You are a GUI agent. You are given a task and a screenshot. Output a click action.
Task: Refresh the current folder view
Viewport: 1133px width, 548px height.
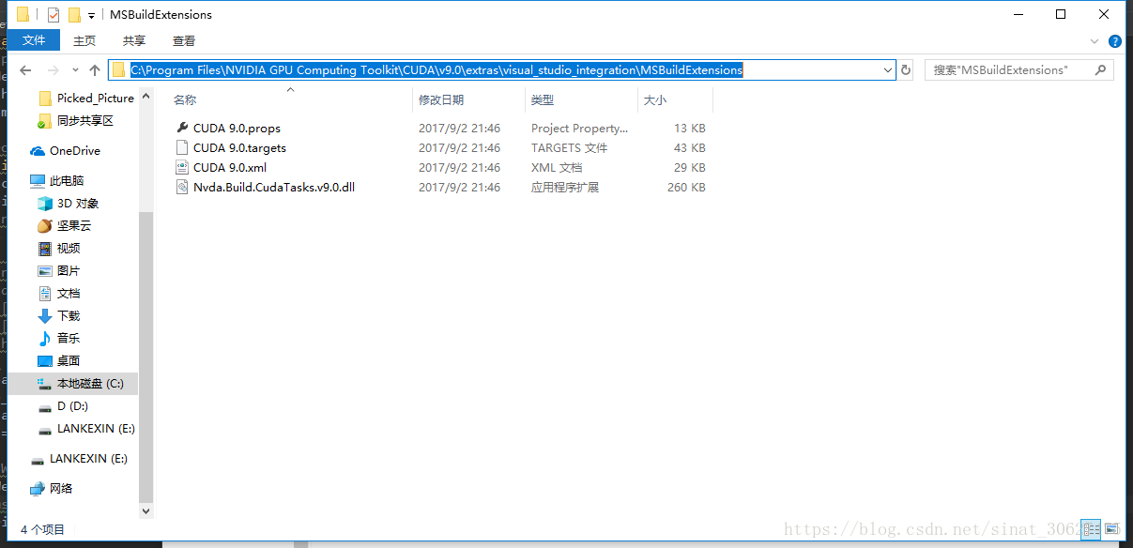point(904,69)
